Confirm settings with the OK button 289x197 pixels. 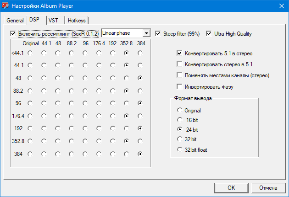[x=231, y=188]
